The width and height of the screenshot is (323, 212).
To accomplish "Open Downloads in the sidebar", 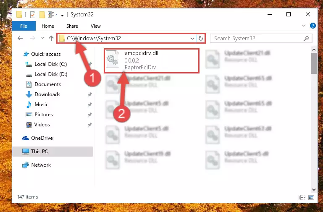I will tap(47, 94).
